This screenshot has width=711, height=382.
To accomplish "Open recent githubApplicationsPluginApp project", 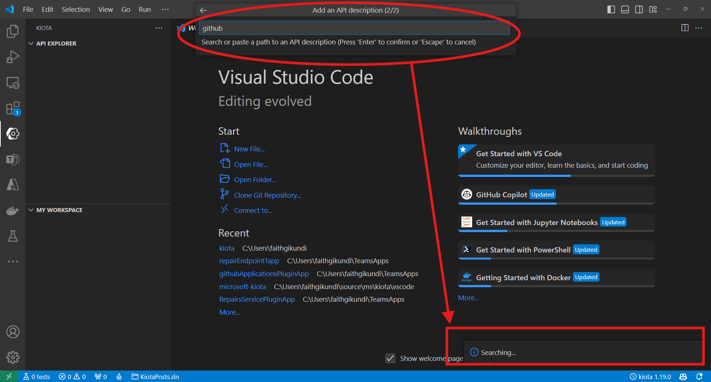I will pos(264,274).
